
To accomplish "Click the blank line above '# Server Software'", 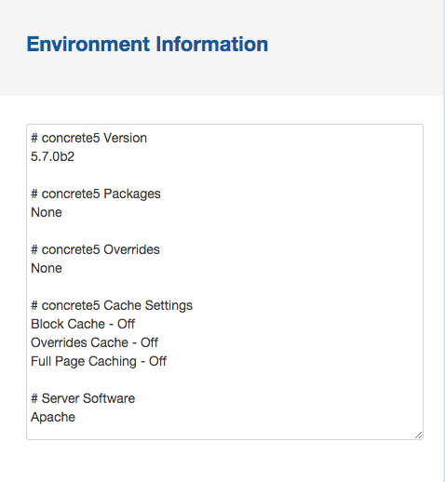I will pyautogui.click(x=224, y=380).
